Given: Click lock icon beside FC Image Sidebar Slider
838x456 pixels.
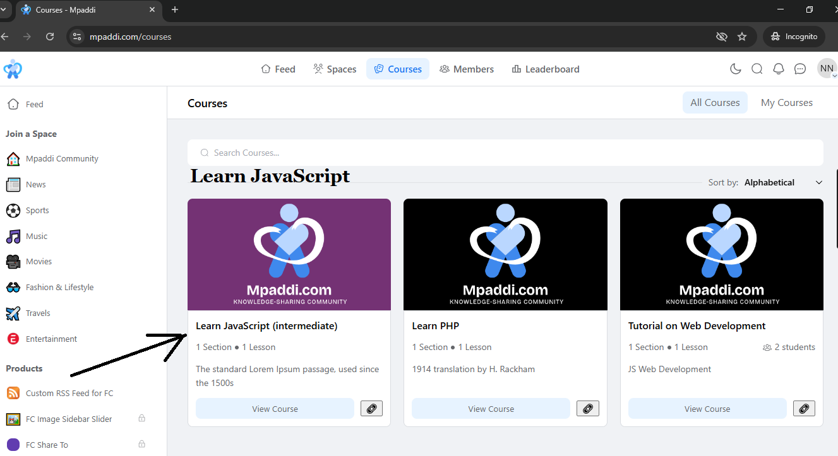Looking at the screenshot, I should tap(141, 418).
